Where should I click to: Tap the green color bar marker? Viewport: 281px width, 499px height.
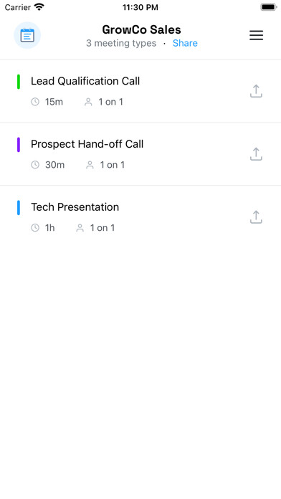pyautogui.click(x=19, y=82)
